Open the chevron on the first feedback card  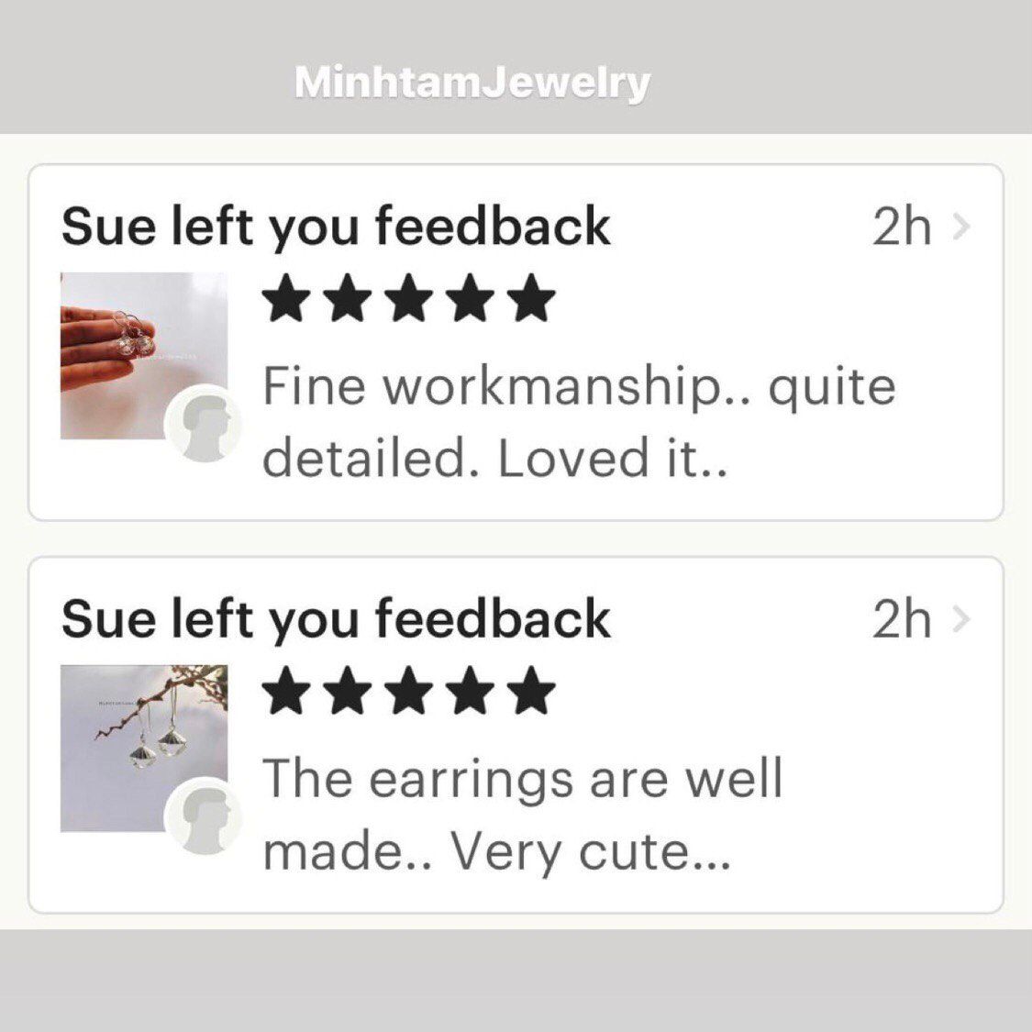tap(961, 227)
